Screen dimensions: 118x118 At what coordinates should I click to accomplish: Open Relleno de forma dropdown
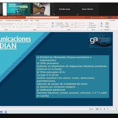pyautogui.click(x=80, y=23)
